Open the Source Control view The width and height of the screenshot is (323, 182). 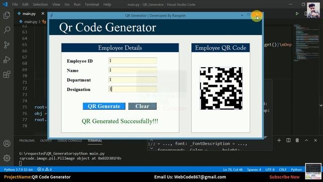(x=7, y=44)
